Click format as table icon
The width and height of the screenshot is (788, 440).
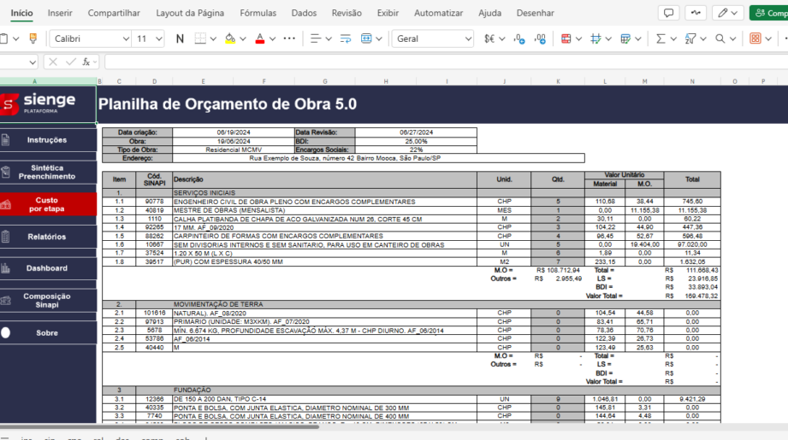pyautogui.click(x=625, y=38)
